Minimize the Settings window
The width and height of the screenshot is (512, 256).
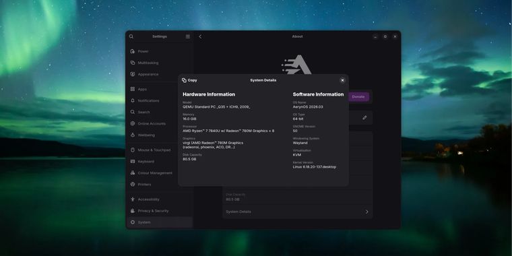point(375,36)
